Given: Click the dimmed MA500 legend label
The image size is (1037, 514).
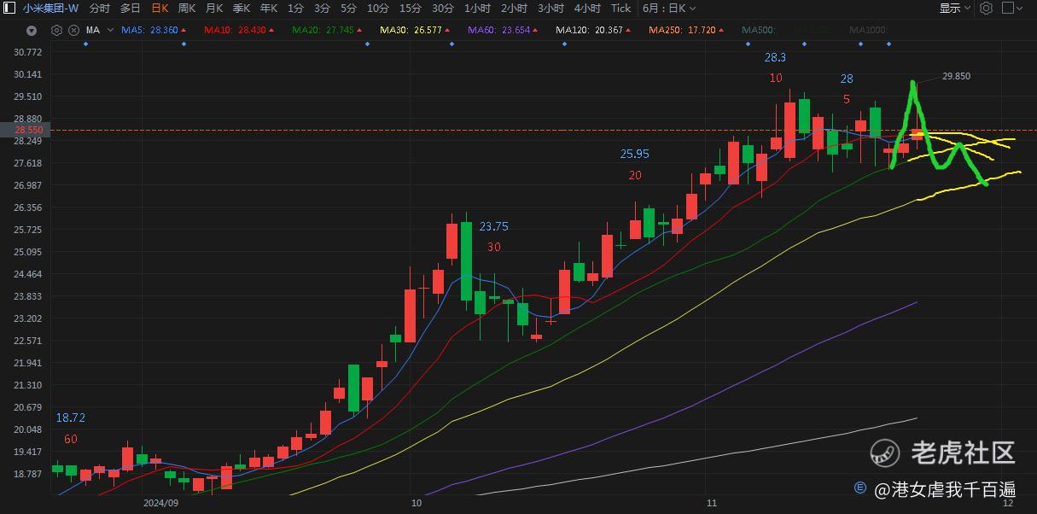Looking at the screenshot, I should pos(759,30).
